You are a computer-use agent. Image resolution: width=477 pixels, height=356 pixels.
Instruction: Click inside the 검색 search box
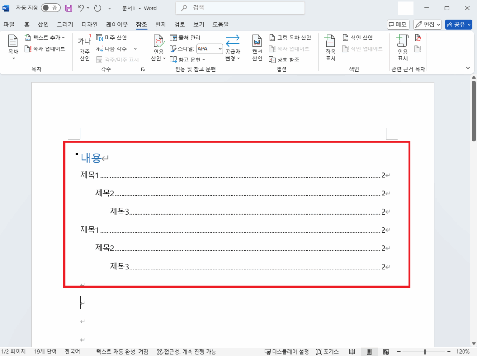point(239,8)
